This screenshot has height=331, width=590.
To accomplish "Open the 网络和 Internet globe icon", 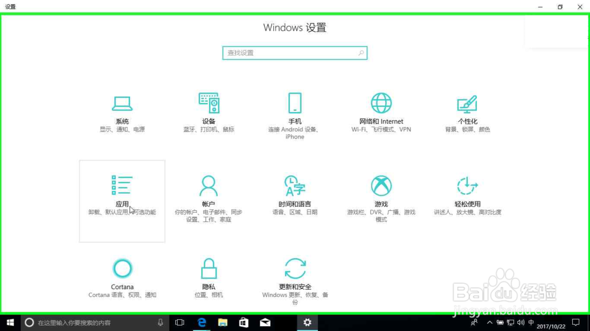I will coord(381,103).
